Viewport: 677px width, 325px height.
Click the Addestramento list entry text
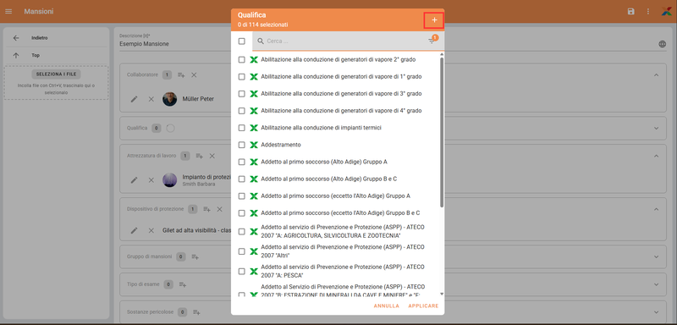click(281, 145)
